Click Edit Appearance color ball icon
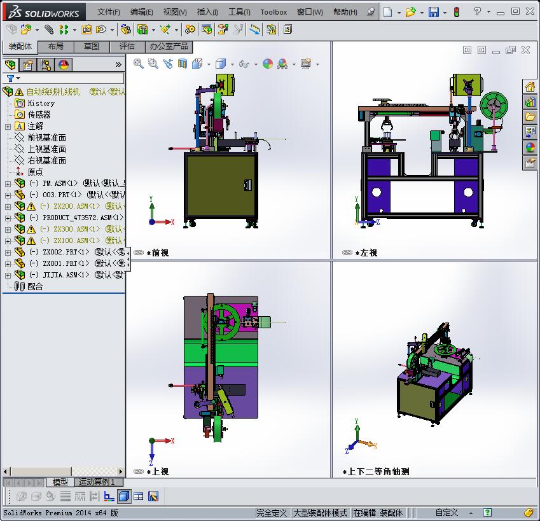Image resolution: width=540 pixels, height=521 pixels. pyautogui.click(x=268, y=64)
